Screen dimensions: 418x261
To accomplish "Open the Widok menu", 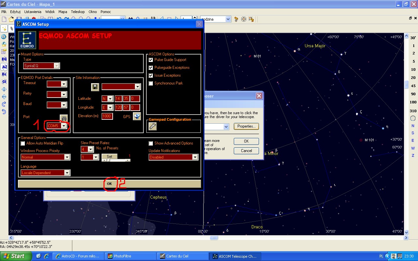I will [50, 11].
